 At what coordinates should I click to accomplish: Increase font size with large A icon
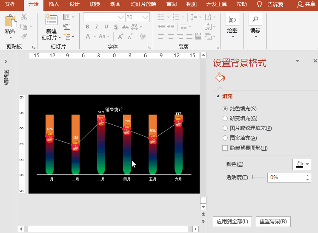pos(120,36)
